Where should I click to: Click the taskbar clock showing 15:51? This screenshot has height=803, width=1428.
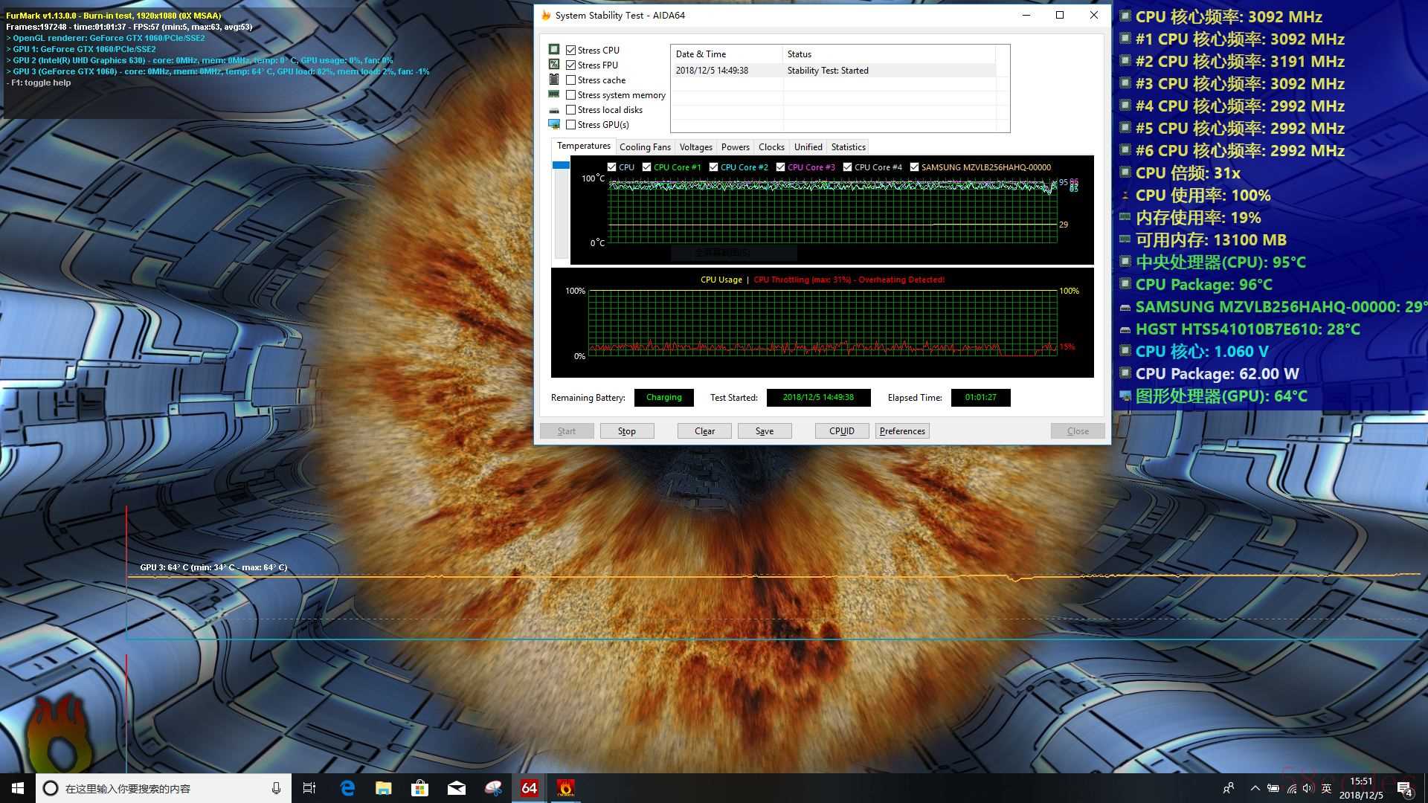click(1361, 788)
